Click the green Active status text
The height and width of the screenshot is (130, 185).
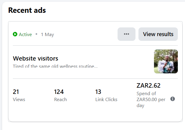pyautogui.click(x=25, y=35)
